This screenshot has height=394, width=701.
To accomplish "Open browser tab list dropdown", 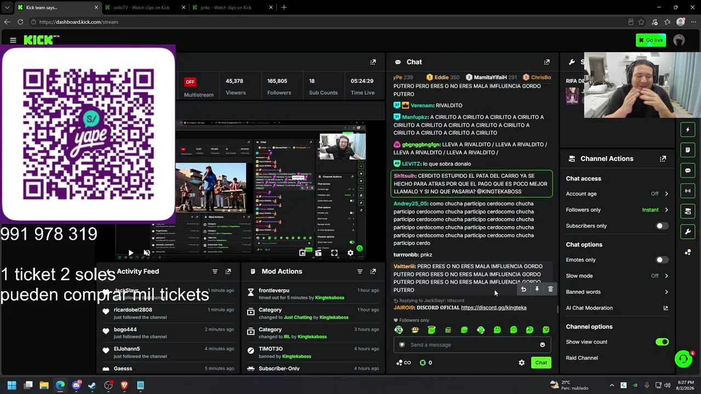I will click(7, 8).
